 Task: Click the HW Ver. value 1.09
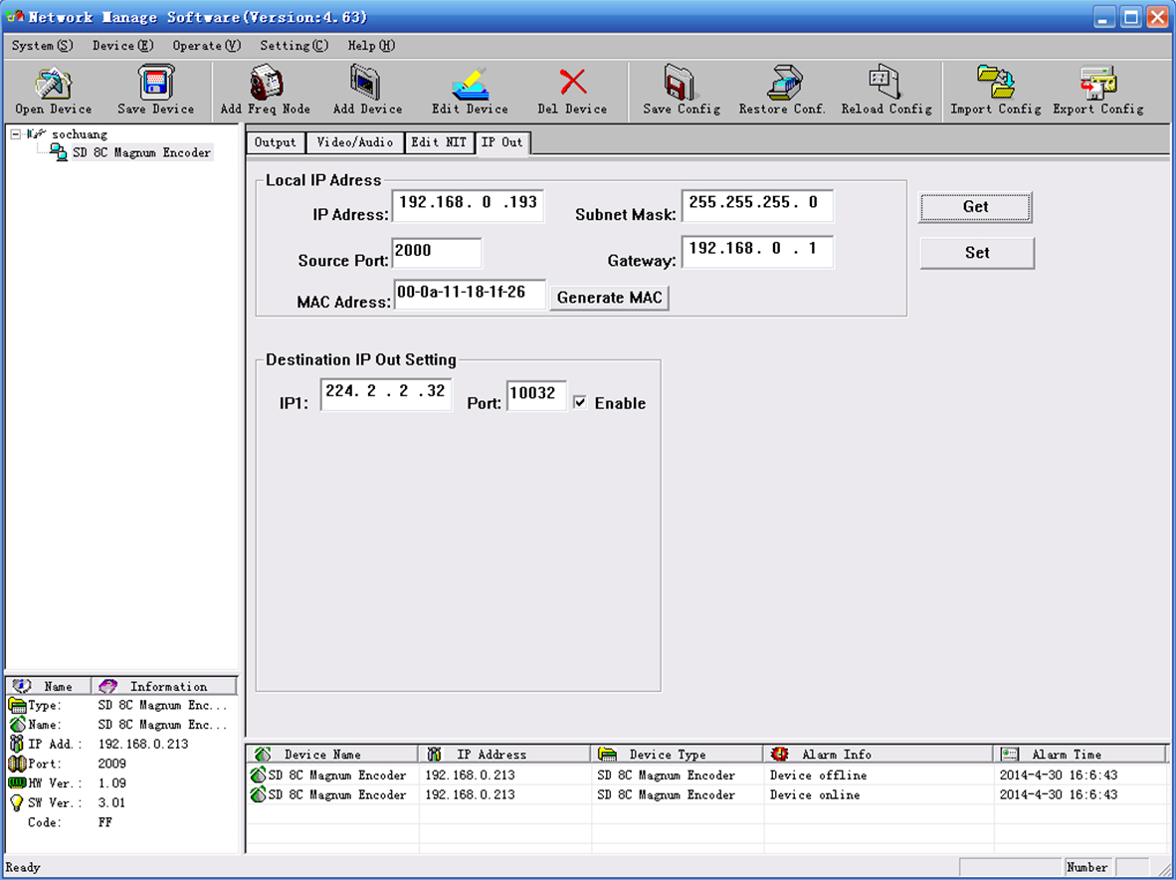pyautogui.click(x=112, y=783)
